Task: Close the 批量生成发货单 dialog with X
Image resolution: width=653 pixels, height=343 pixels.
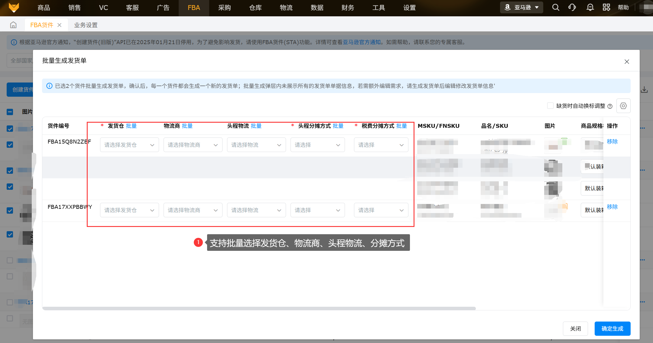Action: 627,62
